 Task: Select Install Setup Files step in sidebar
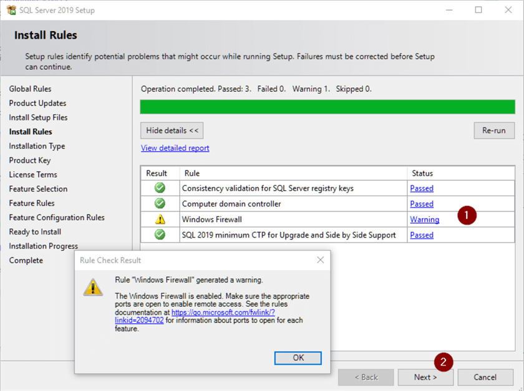pyautogui.click(x=38, y=118)
